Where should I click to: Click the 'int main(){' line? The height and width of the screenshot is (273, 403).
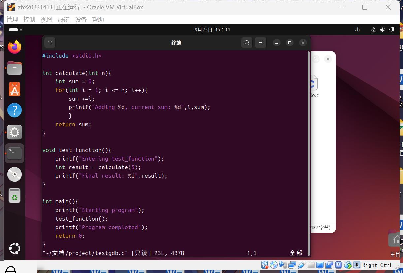(x=60, y=201)
